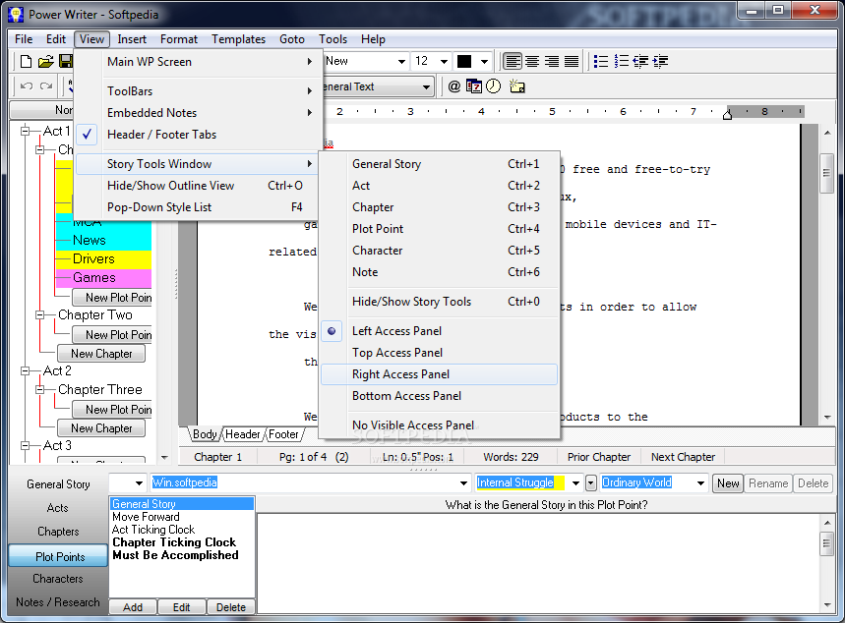The height and width of the screenshot is (623, 845).
Task: Justify text alignment
Action: (x=571, y=61)
